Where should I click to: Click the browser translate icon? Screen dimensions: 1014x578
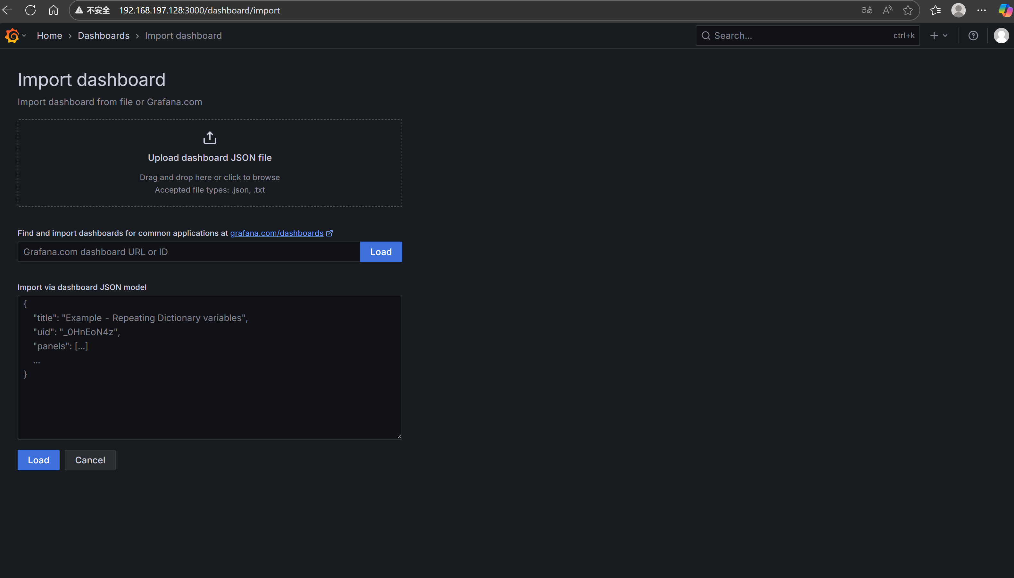coord(867,10)
